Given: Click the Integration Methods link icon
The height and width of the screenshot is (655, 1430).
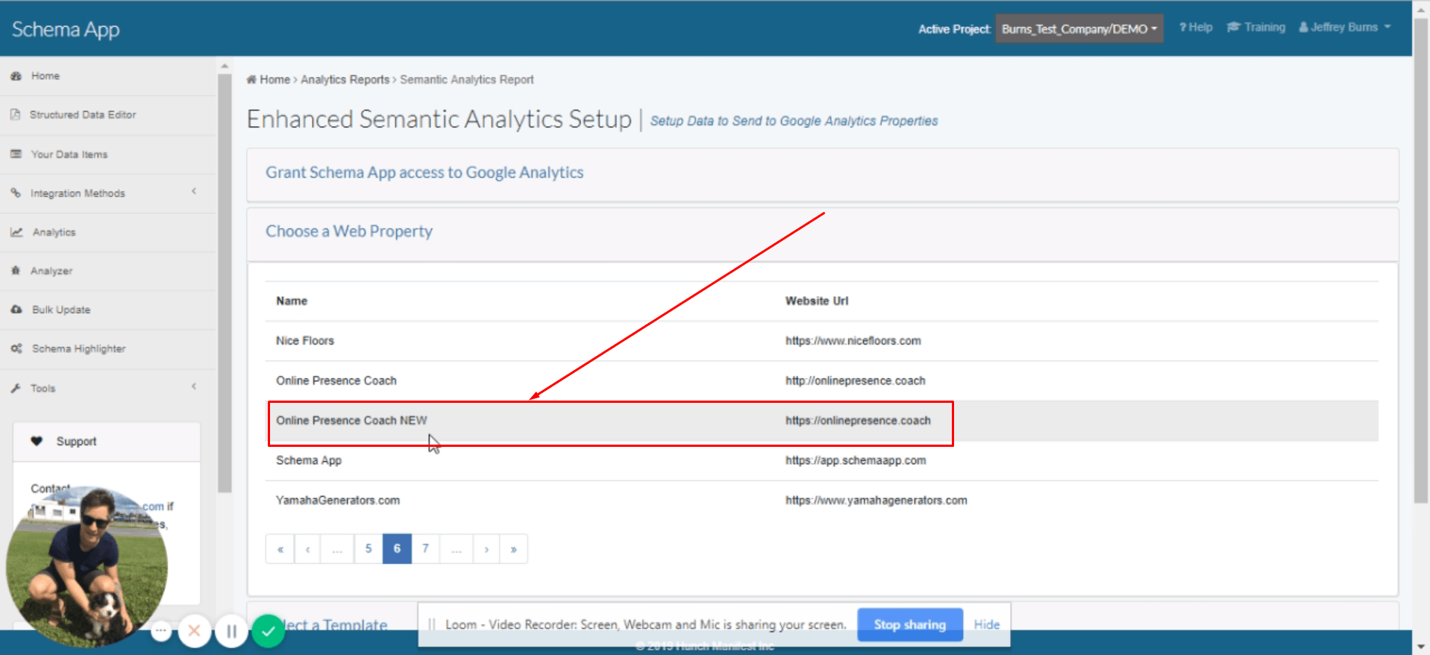Looking at the screenshot, I should point(15,193).
